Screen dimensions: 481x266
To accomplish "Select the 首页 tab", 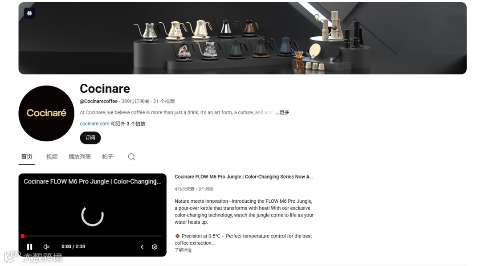I will point(27,156).
